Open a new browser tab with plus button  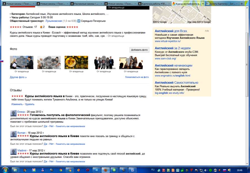pyautogui.click(x=242, y=4)
